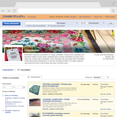117x117 pixels.
Task: Filter by 'Stoffering | Tapijten en Kleden'
Action: tap(15, 98)
